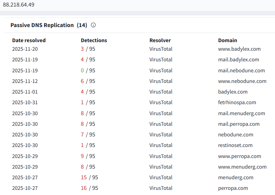
Task: Click the 3 / 95 detections value
Action: (88, 49)
